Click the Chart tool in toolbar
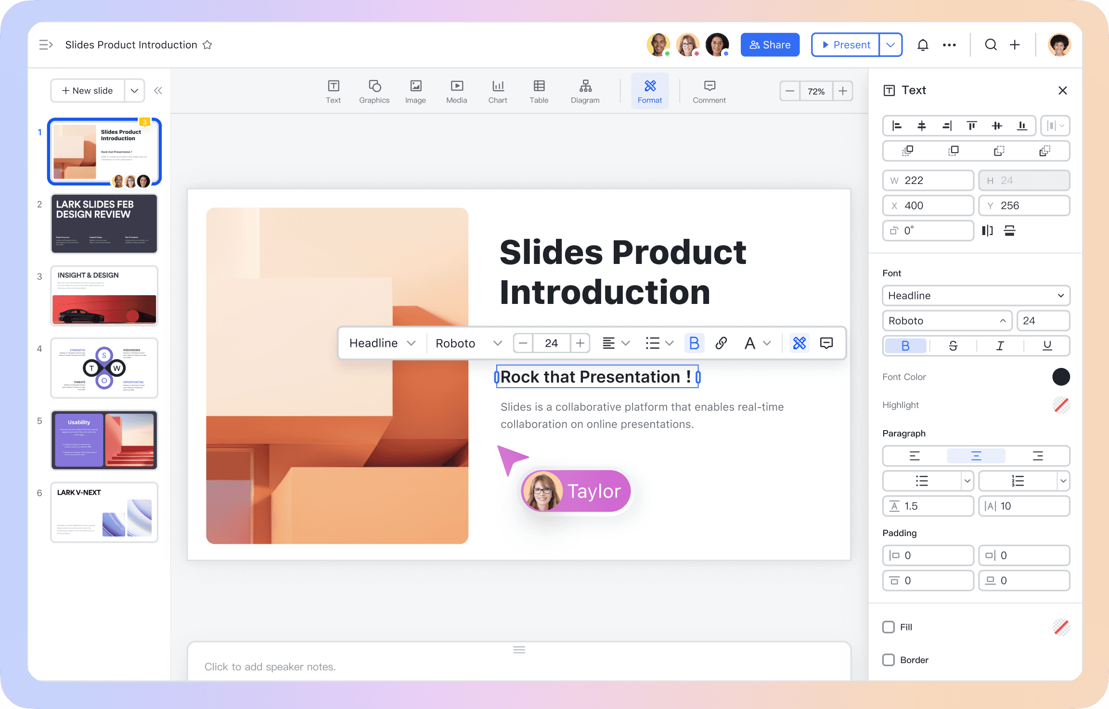The width and height of the screenshot is (1109, 709). pos(498,91)
